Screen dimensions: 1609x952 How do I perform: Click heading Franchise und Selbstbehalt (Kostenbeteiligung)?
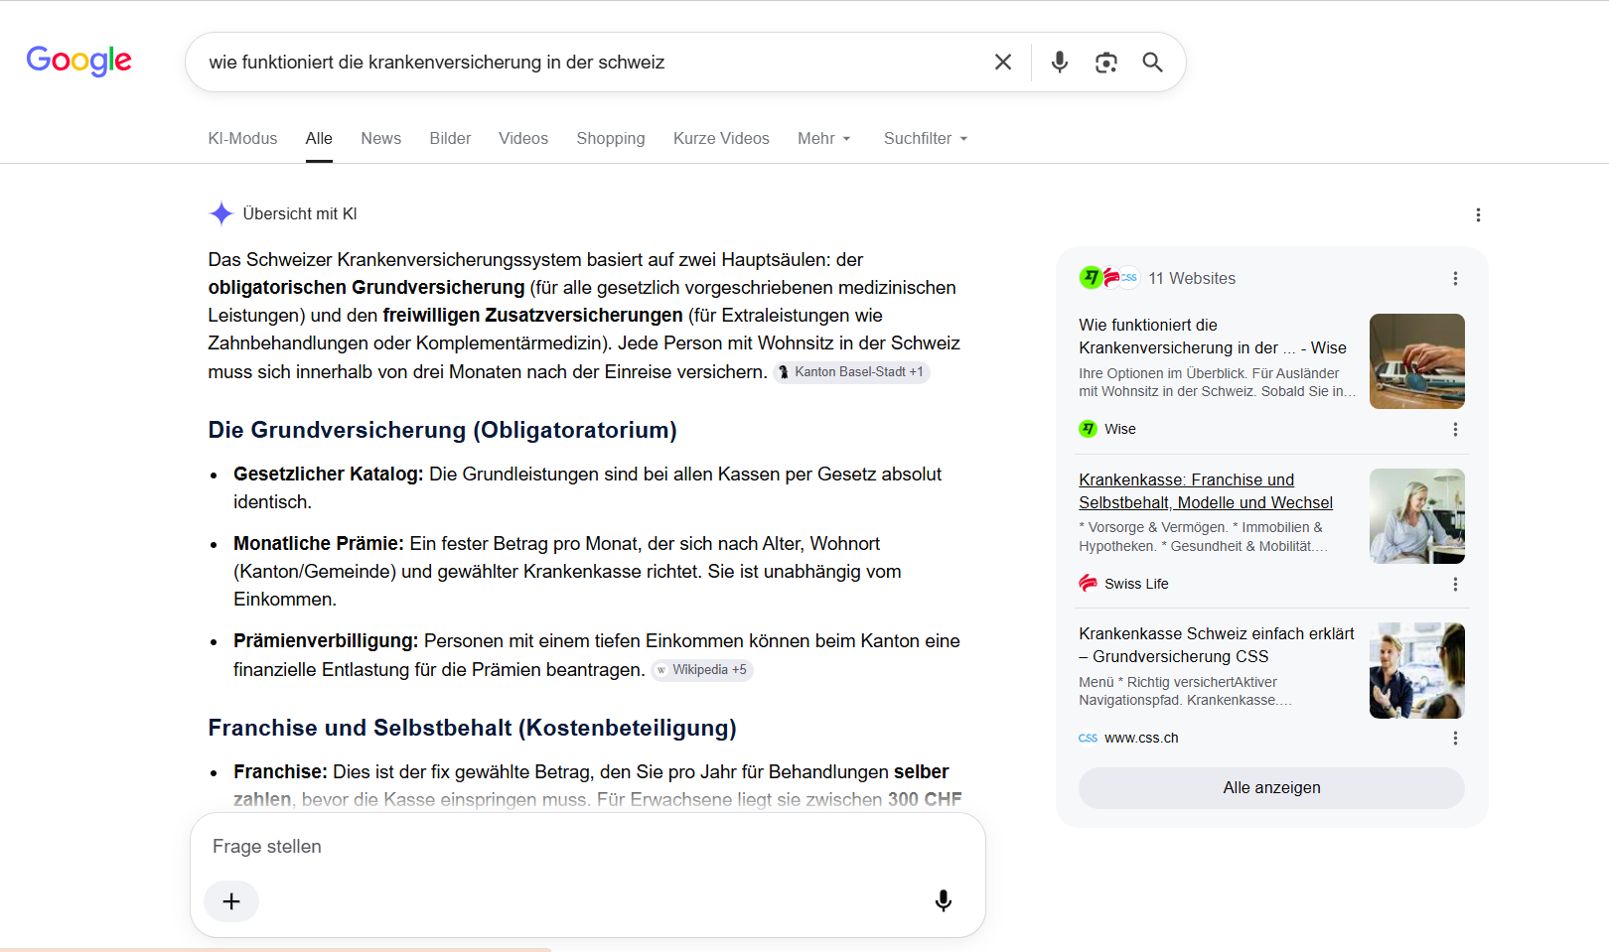click(x=472, y=728)
